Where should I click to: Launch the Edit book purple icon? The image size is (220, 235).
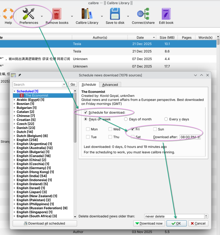click(166, 13)
